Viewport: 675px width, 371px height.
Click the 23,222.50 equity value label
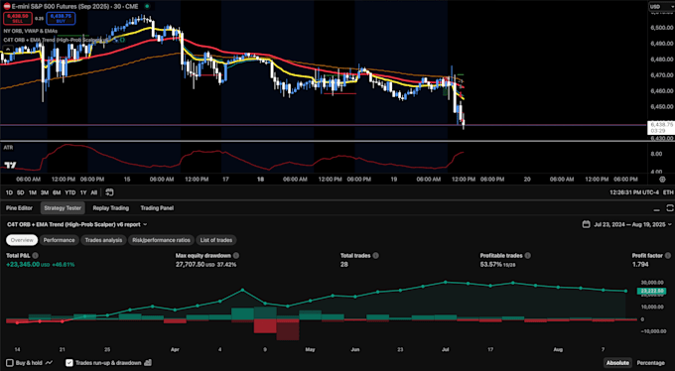pyautogui.click(x=652, y=292)
